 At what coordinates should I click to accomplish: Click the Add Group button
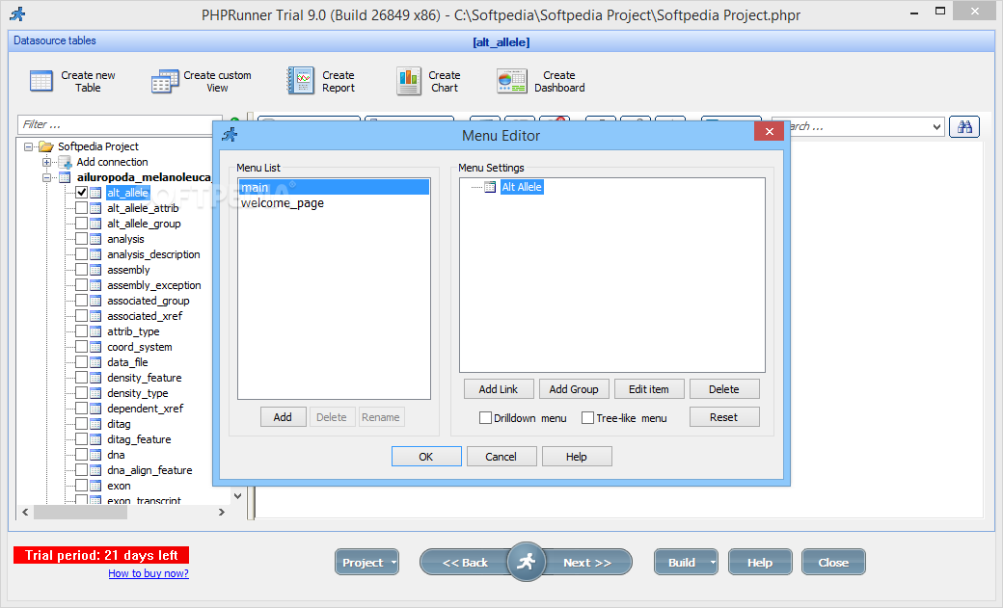pyautogui.click(x=574, y=389)
